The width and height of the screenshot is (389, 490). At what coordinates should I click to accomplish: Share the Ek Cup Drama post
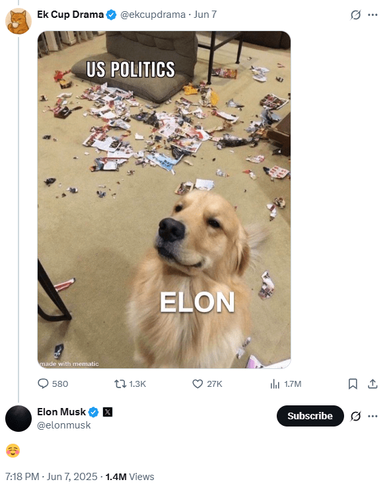(x=372, y=384)
